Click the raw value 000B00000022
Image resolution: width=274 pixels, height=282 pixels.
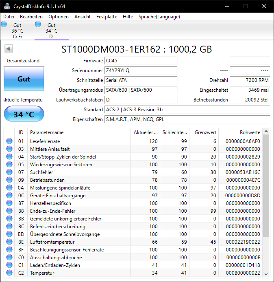tap(243, 273)
